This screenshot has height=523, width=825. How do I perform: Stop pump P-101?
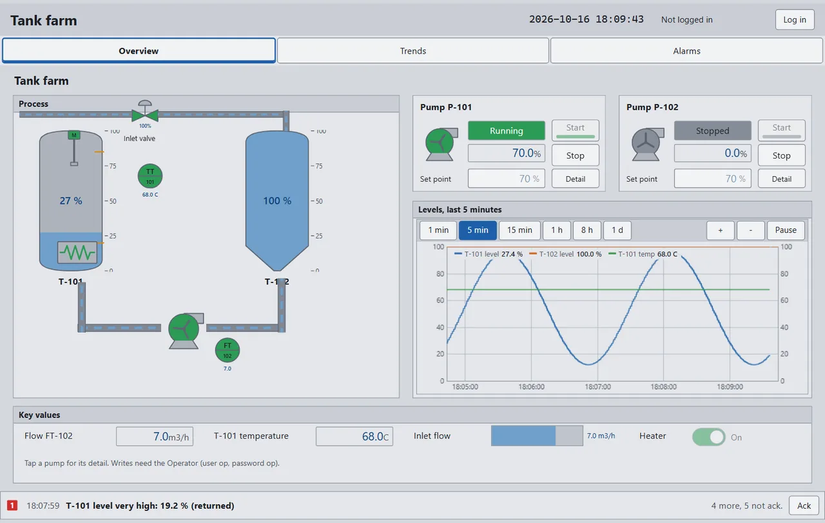tap(576, 155)
